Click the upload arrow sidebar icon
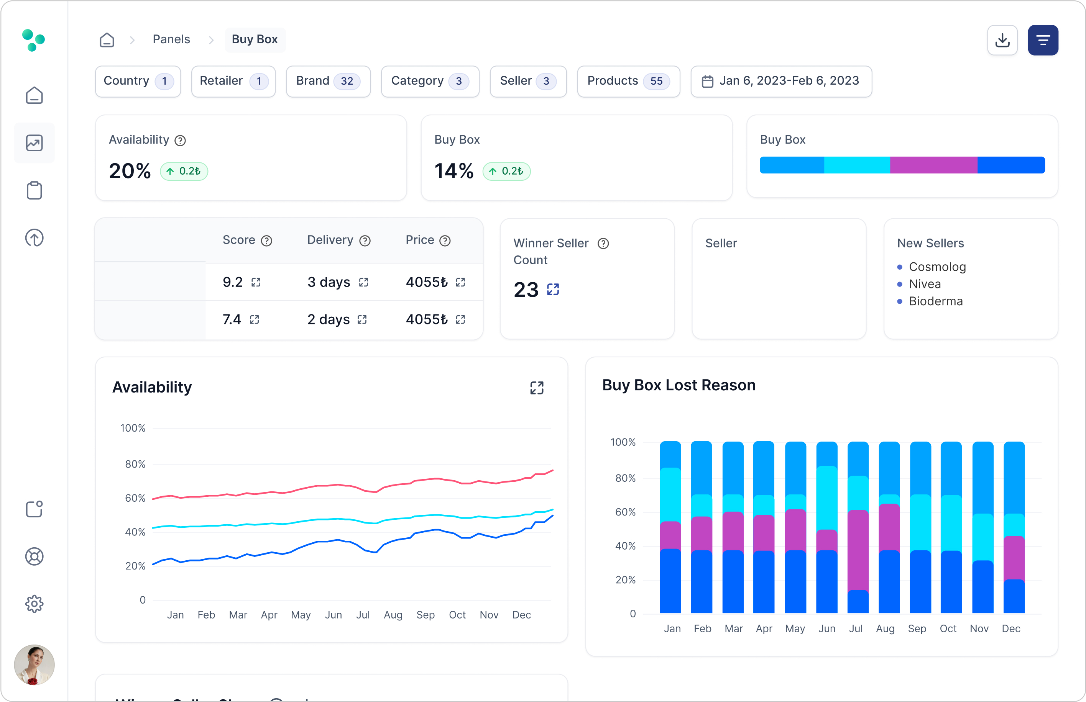1086x702 pixels. point(34,237)
